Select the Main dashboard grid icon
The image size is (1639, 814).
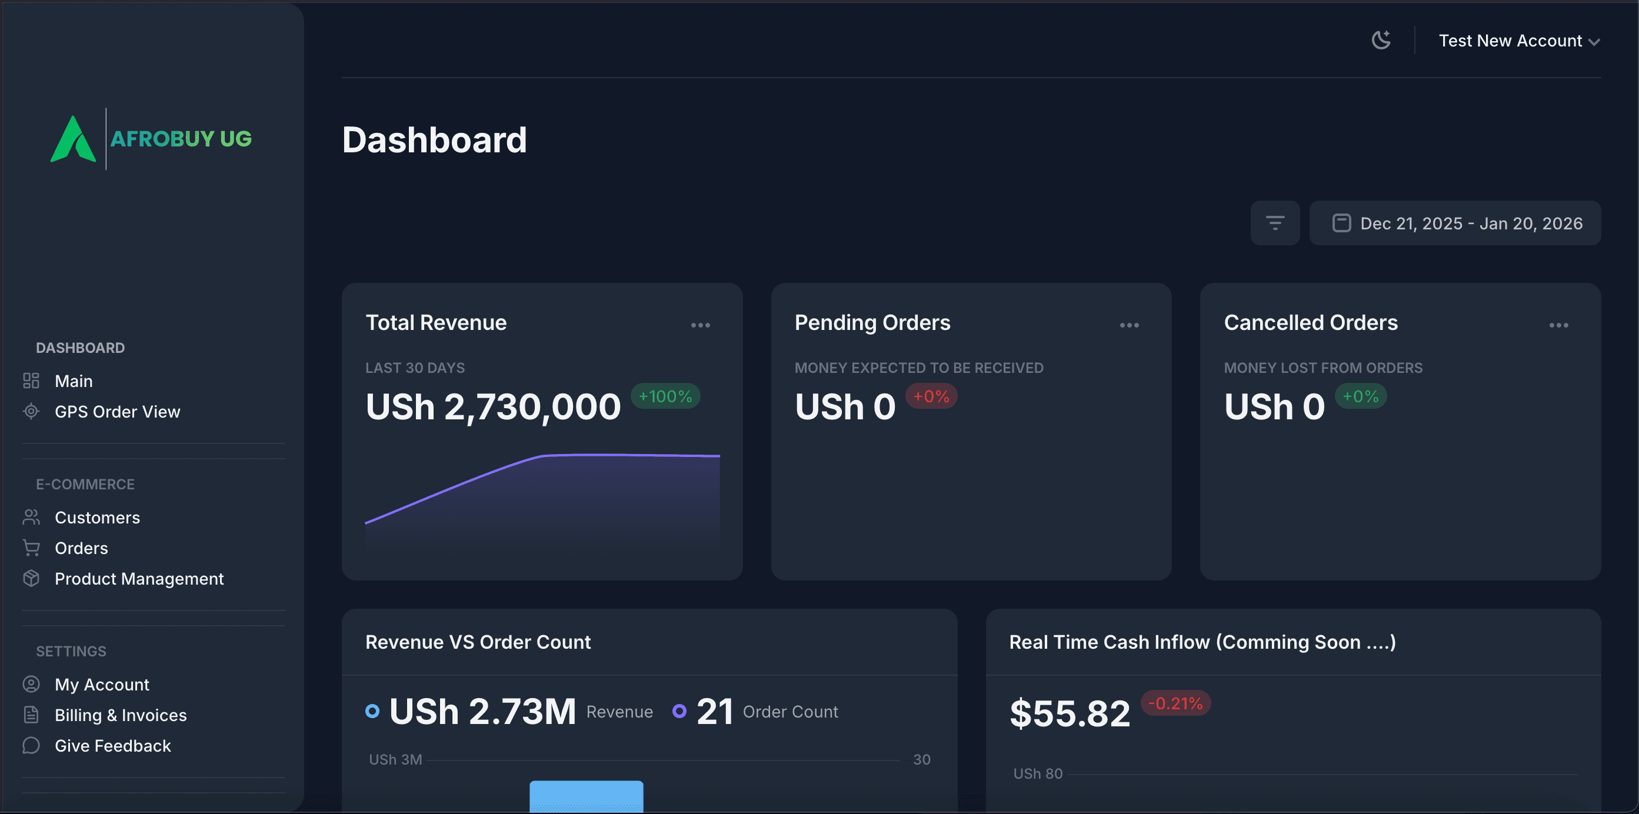(x=31, y=381)
